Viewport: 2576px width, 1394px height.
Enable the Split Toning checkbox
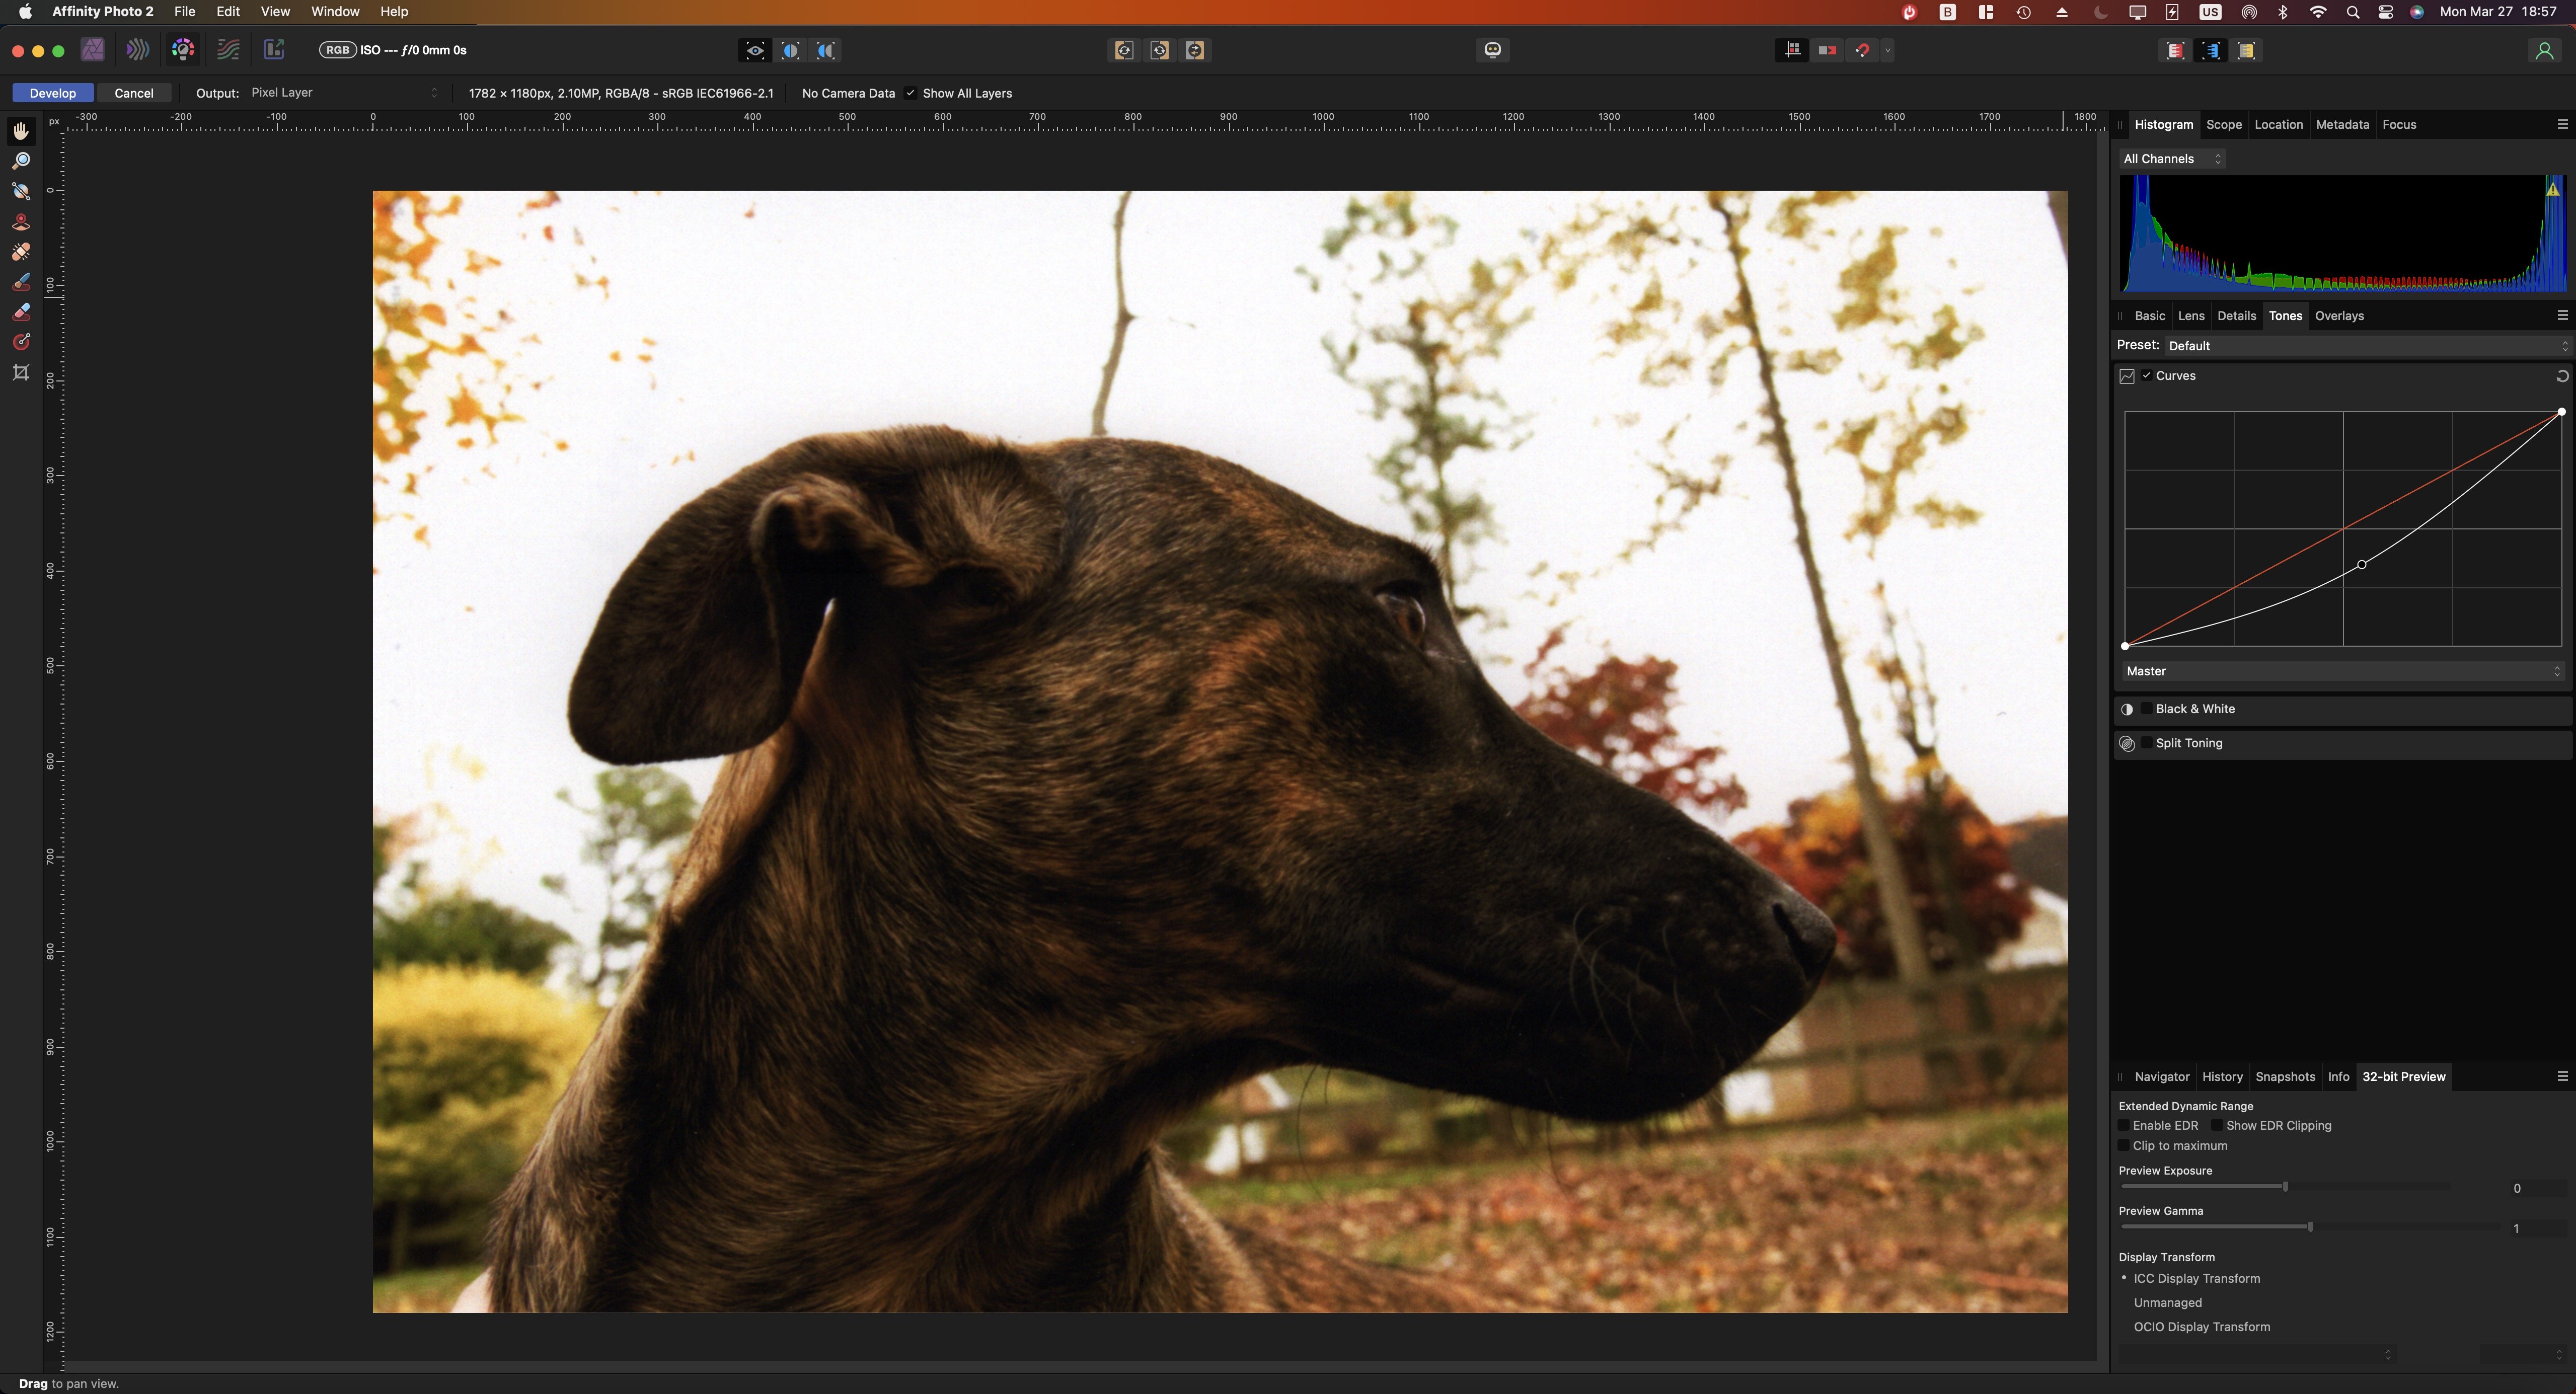pos(2146,743)
